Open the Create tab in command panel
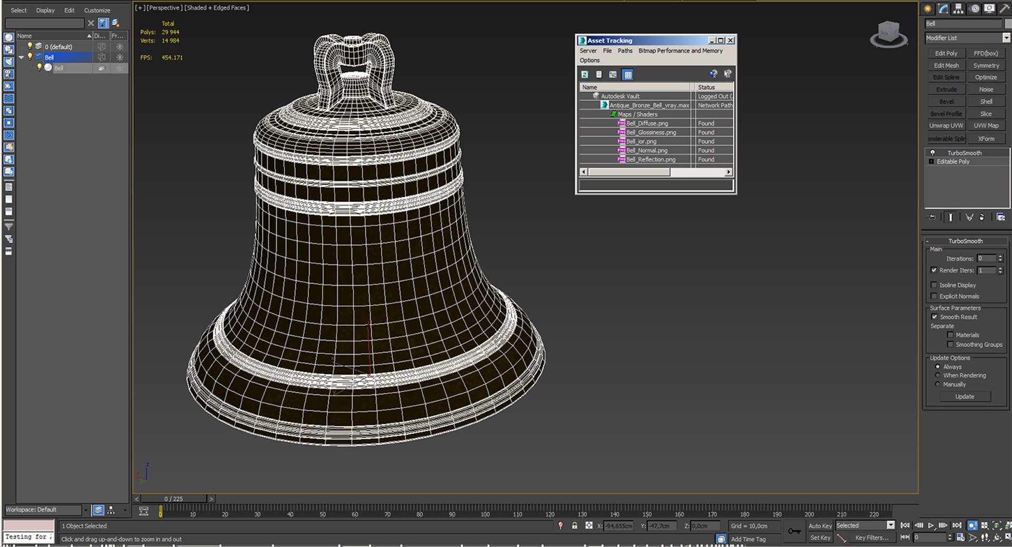Viewport: 1012px width, 547px height. [927, 8]
